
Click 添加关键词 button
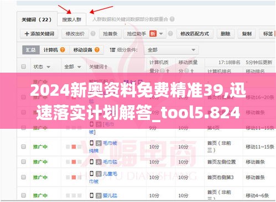(39, 34)
